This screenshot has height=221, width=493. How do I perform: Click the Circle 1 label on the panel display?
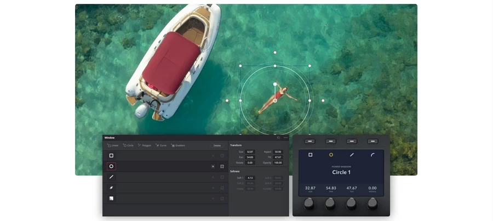(x=341, y=172)
